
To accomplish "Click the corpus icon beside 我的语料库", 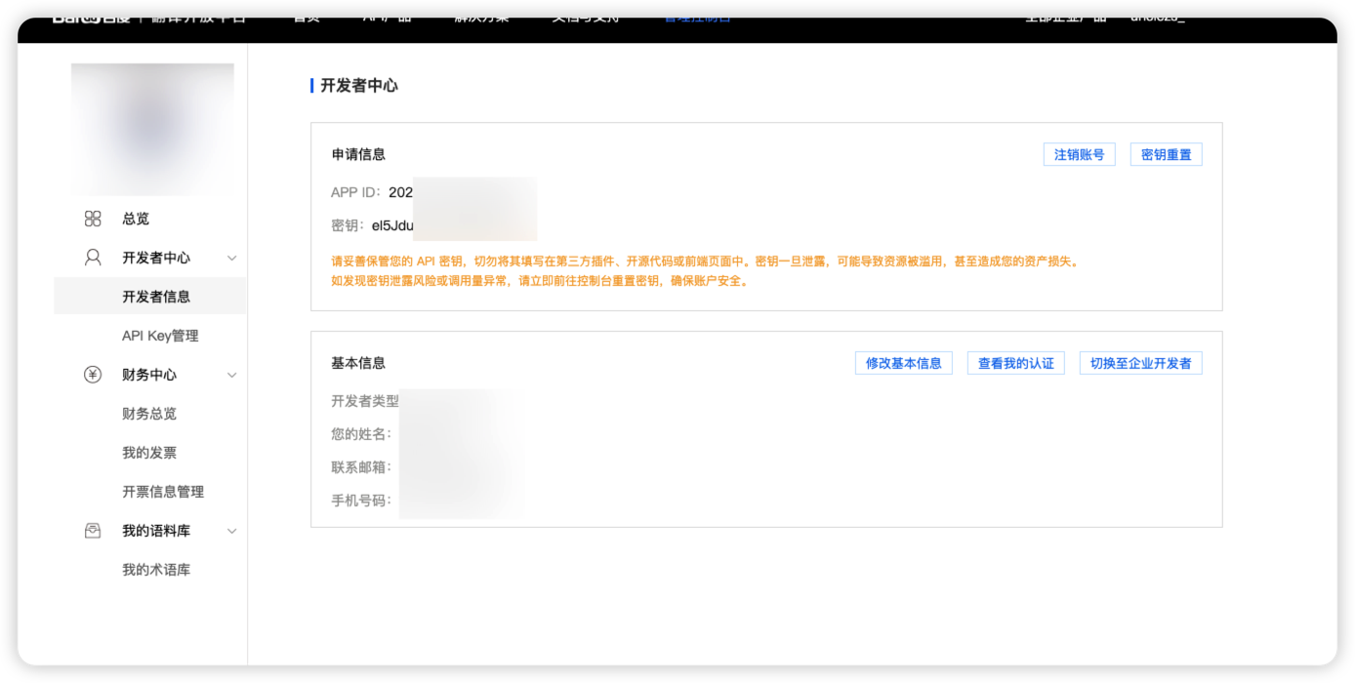I will [93, 531].
